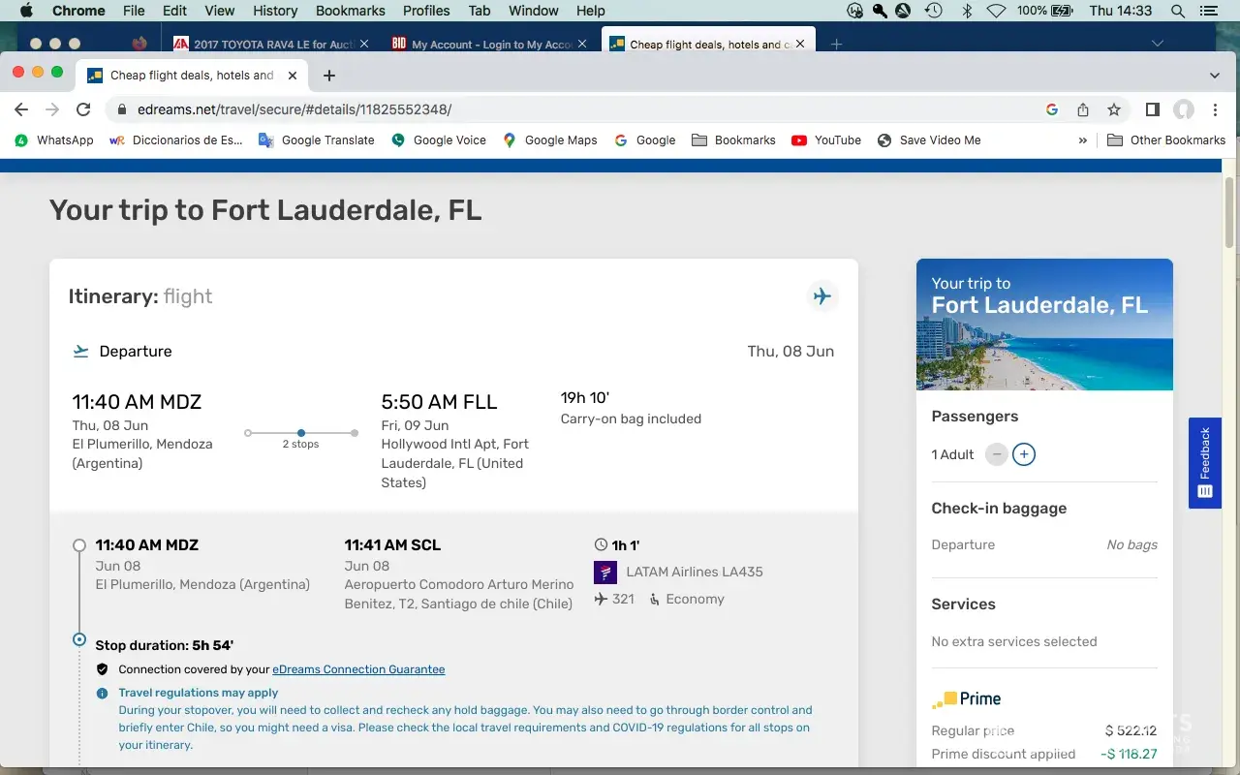Go back with the browser back arrow
1240x775 pixels.
click(21, 109)
